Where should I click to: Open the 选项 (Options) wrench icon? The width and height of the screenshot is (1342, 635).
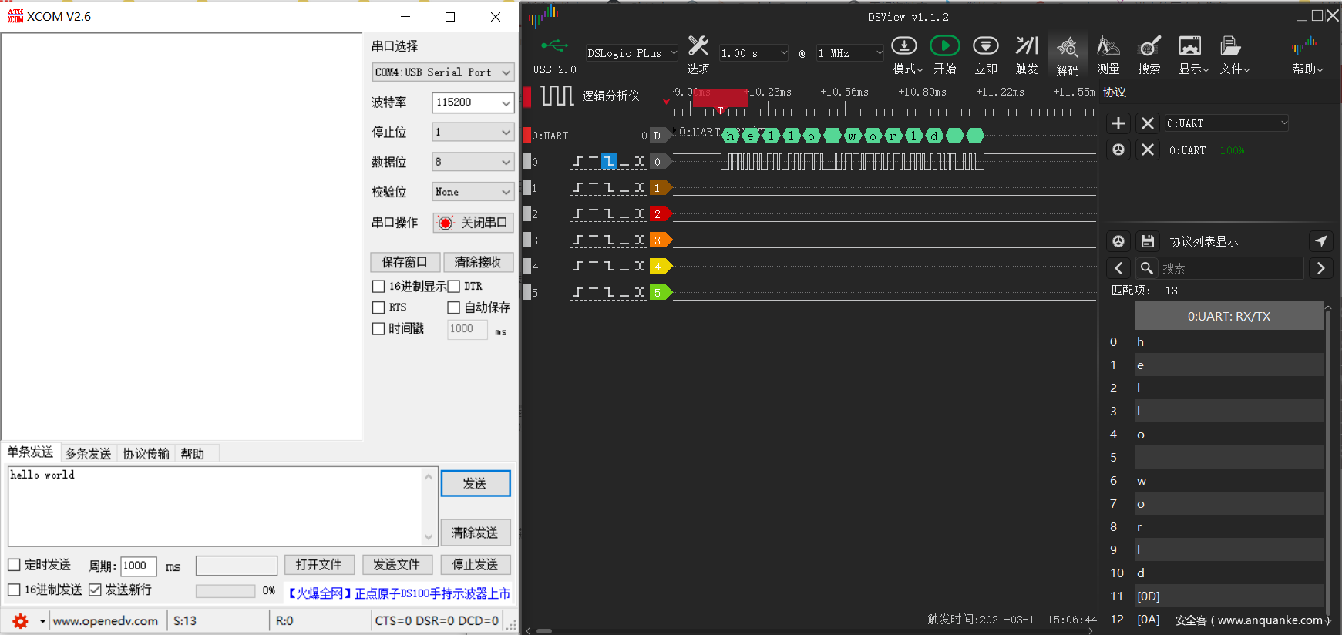(698, 46)
